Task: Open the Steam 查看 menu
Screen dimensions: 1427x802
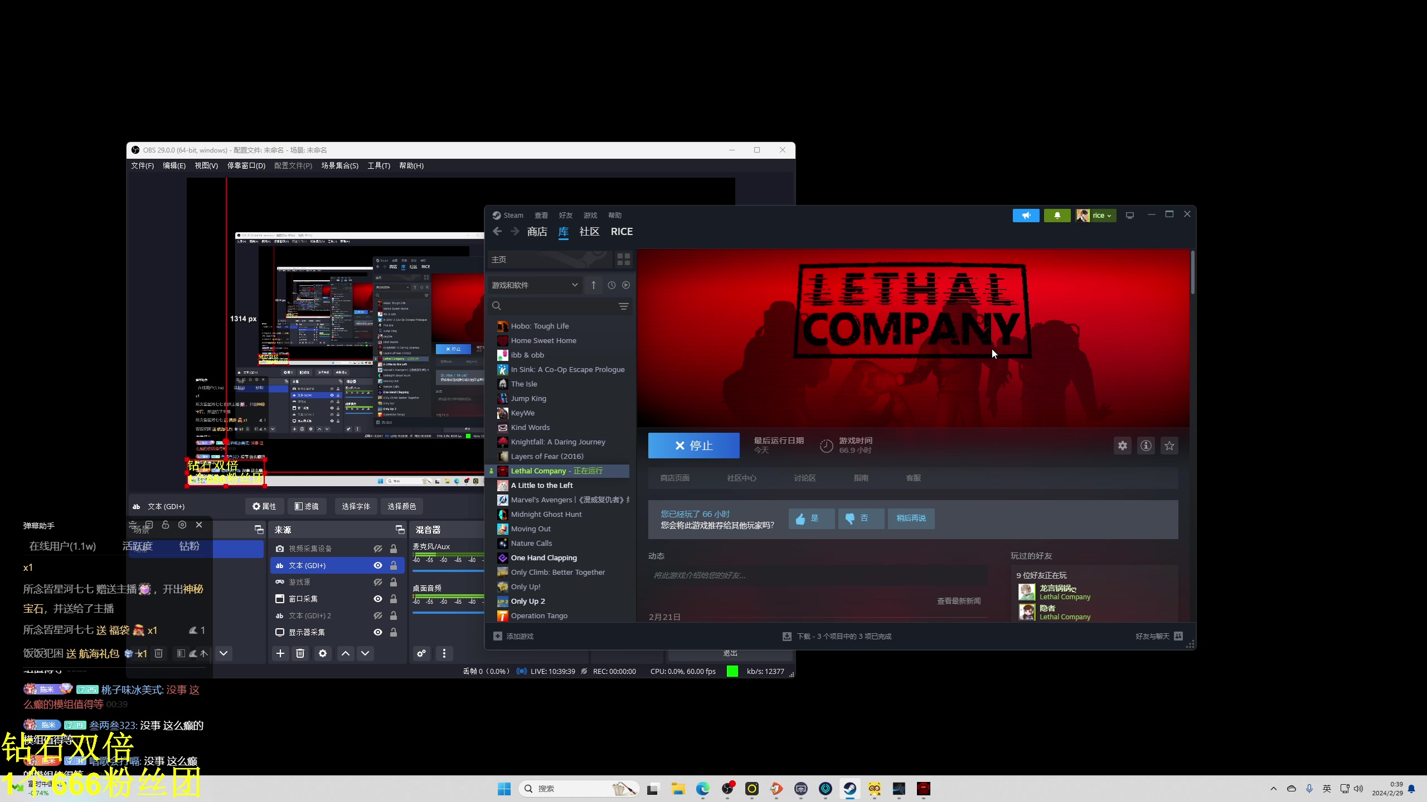Action: pos(541,216)
